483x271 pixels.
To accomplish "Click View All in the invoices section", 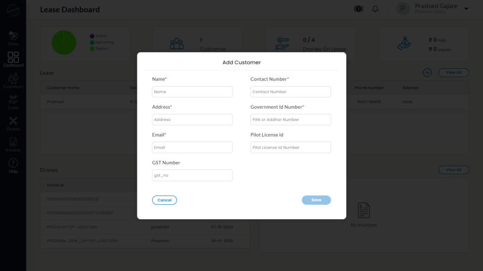I will 453,170.
